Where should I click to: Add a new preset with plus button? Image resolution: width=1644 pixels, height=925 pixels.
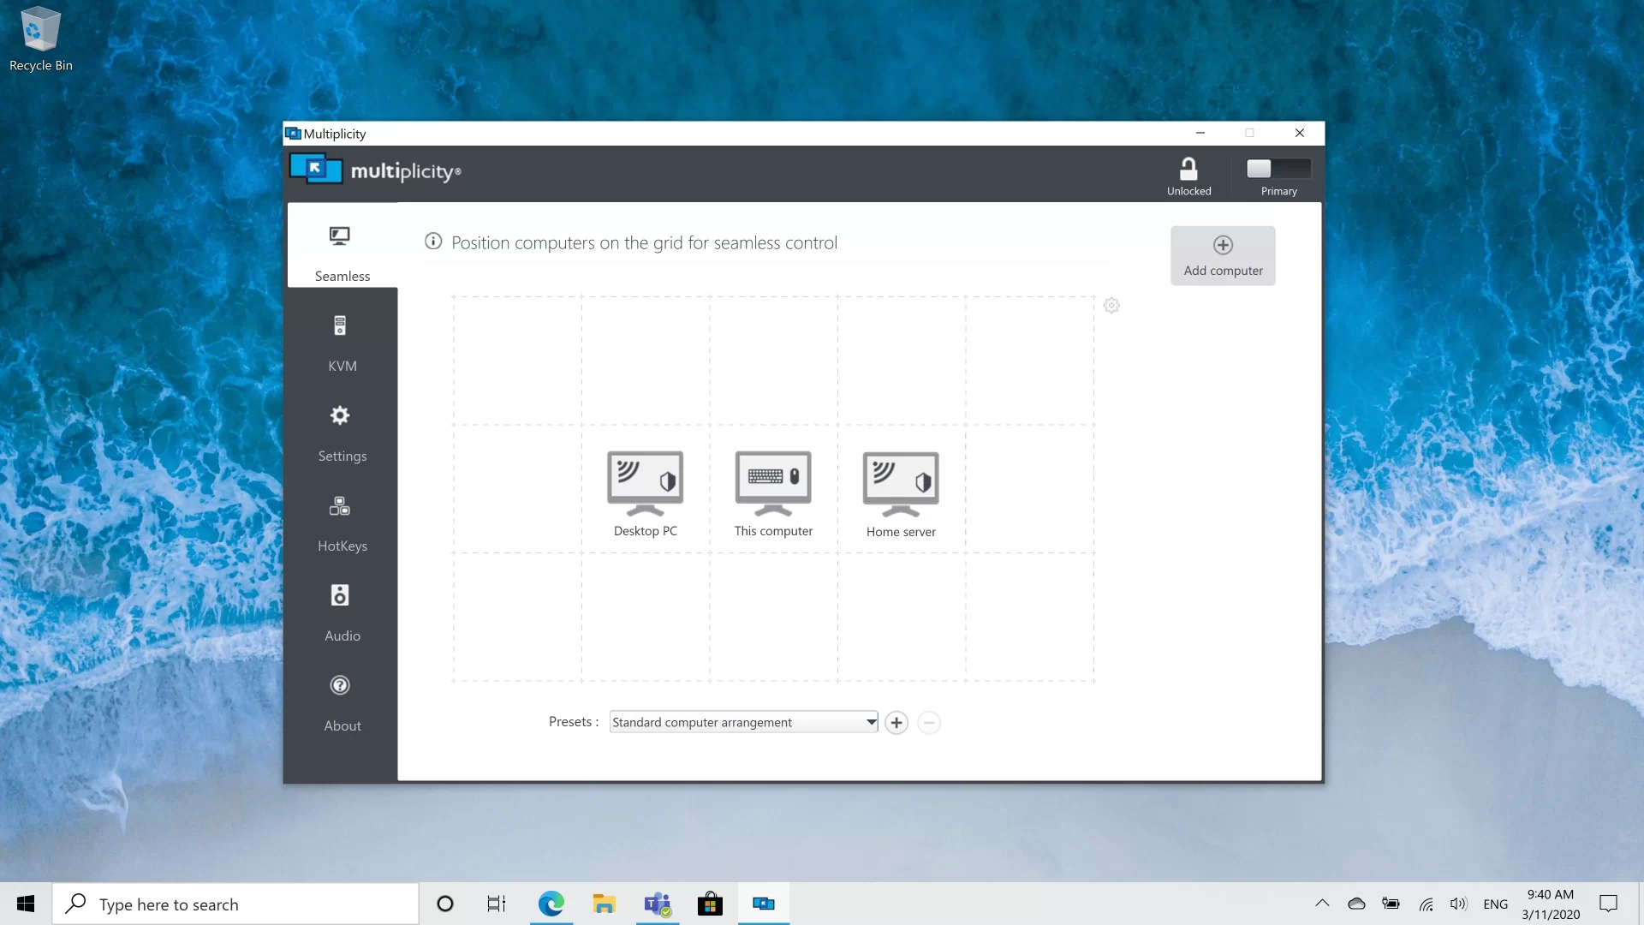[x=896, y=722]
